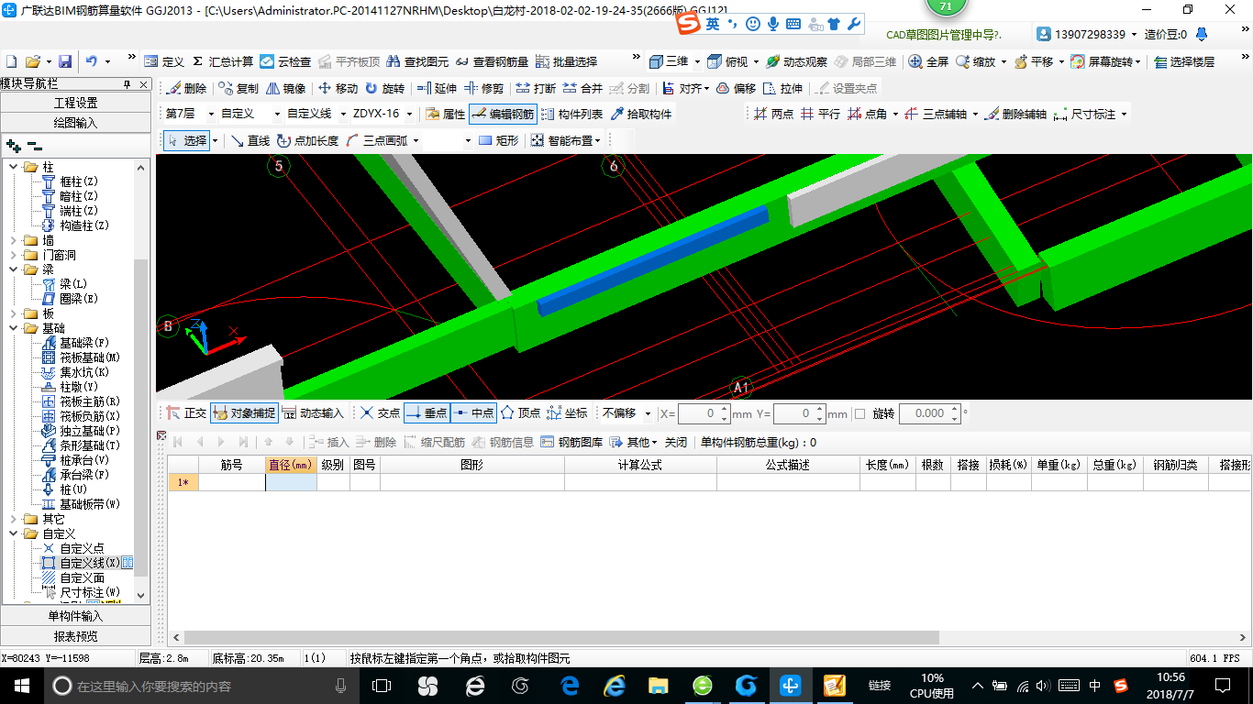Collapse the 基础 tree node
Image resolution: width=1253 pixels, height=704 pixels.
14,328
